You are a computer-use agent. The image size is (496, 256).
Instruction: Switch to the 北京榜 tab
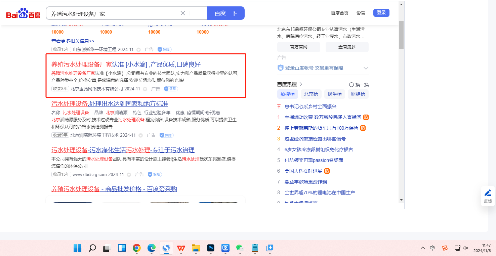click(311, 94)
